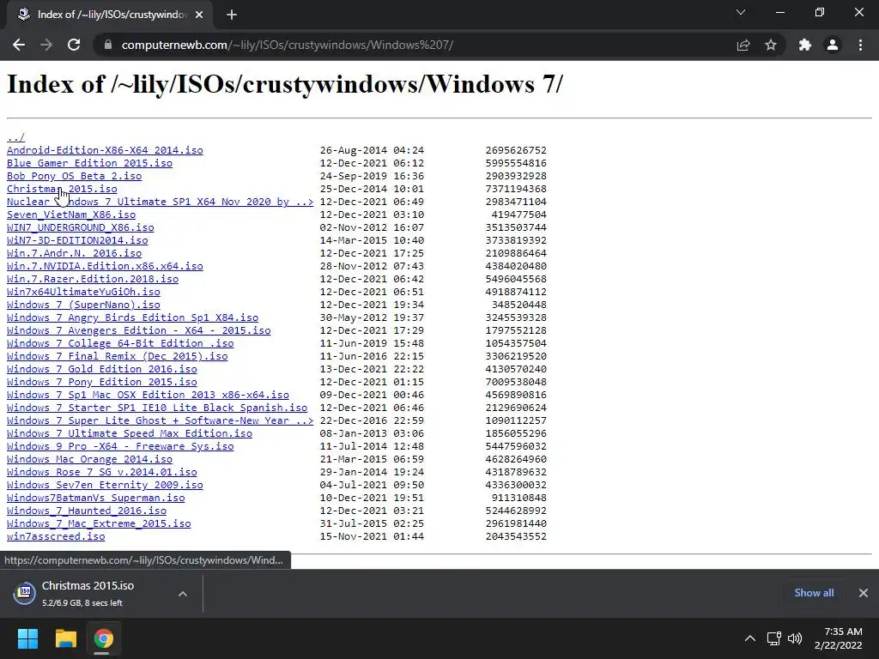
Task: Click Windows Rose 7 SG v.2014.01.iso
Action: pos(102,473)
